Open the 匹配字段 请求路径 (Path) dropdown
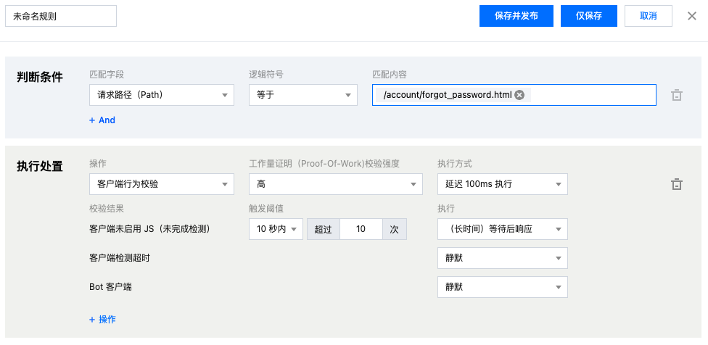708x345 pixels. point(161,95)
